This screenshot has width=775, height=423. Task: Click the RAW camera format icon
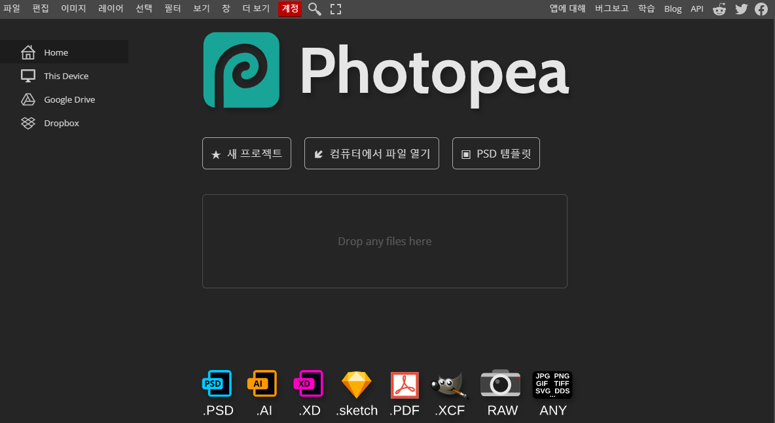(500, 384)
